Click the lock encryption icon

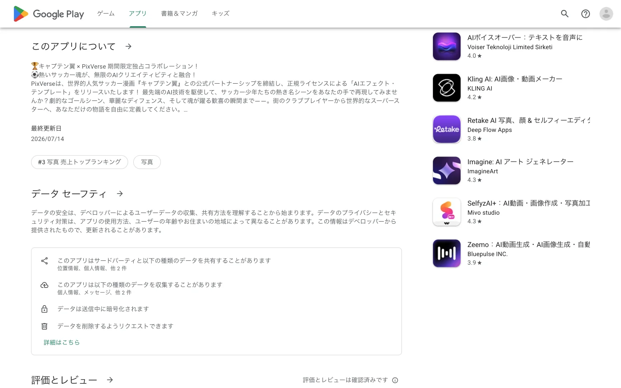click(44, 309)
